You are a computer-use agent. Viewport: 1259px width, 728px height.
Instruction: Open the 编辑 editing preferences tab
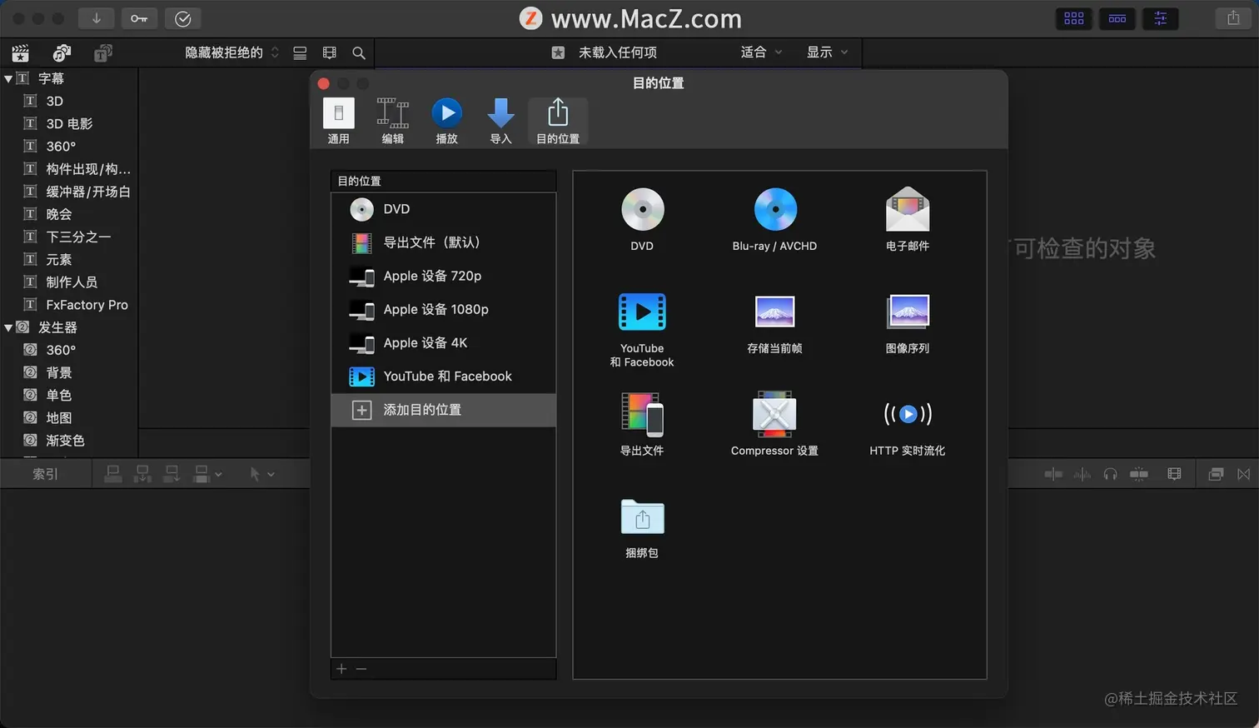coord(393,122)
